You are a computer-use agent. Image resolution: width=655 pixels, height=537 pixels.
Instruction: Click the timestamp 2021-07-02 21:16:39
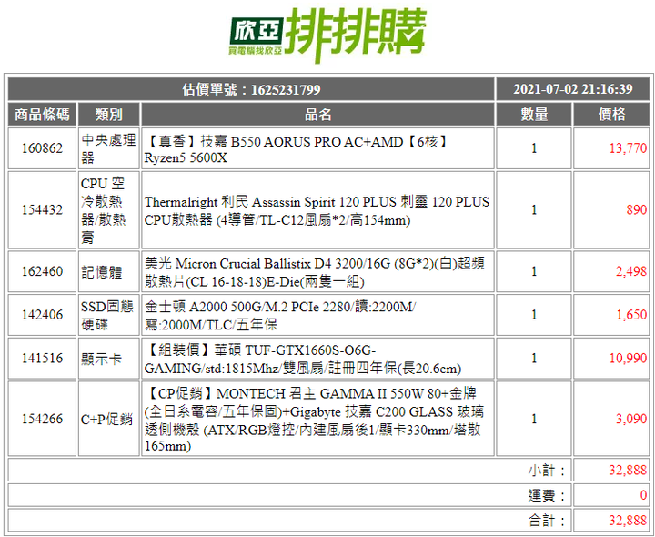click(x=573, y=89)
